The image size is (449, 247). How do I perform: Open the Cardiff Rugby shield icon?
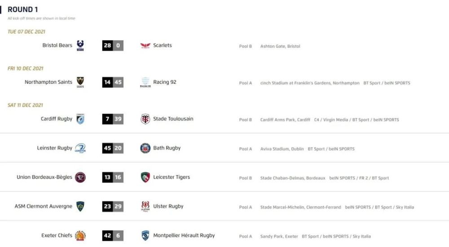(80, 119)
